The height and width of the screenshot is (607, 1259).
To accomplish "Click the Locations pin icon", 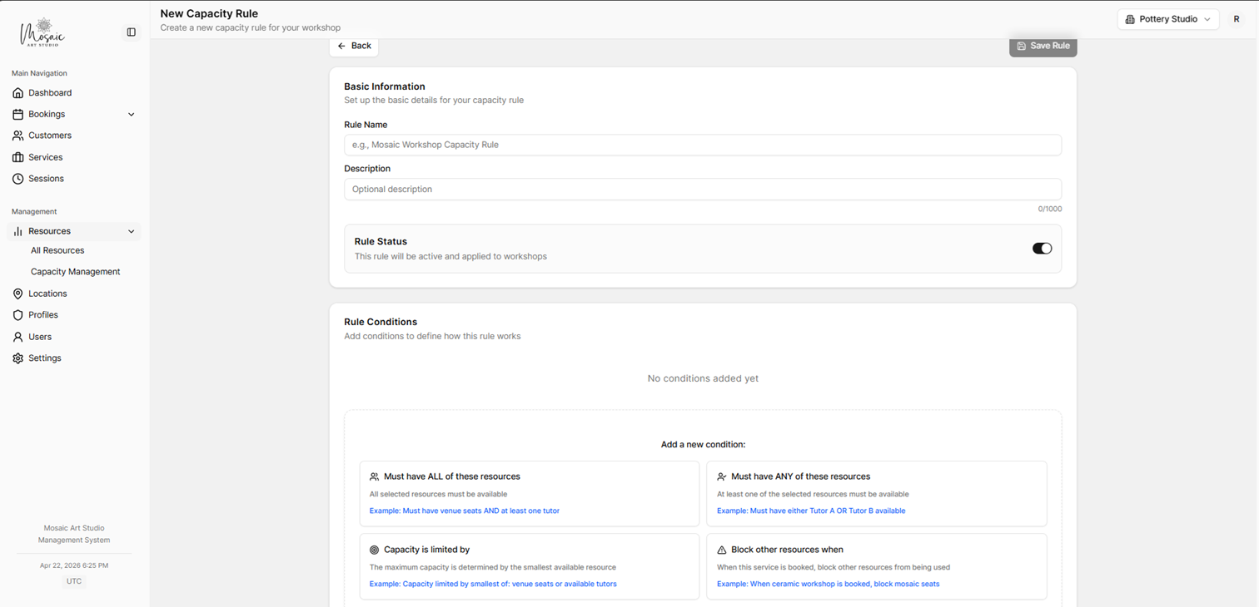I will pyautogui.click(x=18, y=294).
